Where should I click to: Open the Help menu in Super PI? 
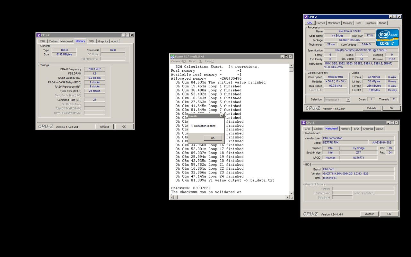[210, 61]
